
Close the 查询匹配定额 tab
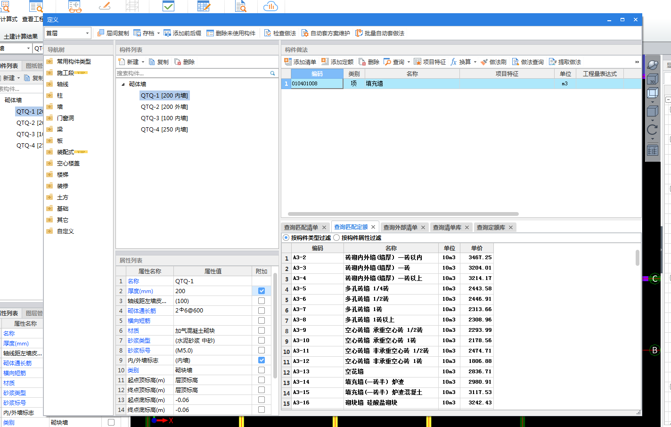point(373,227)
